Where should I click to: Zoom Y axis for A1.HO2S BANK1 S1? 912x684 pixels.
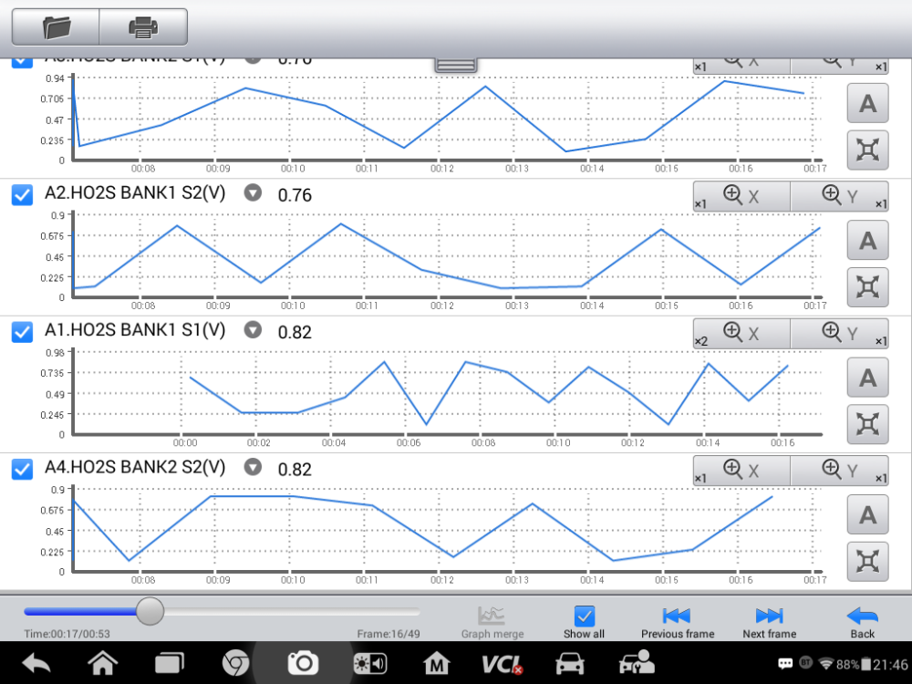pyautogui.click(x=840, y=334)
